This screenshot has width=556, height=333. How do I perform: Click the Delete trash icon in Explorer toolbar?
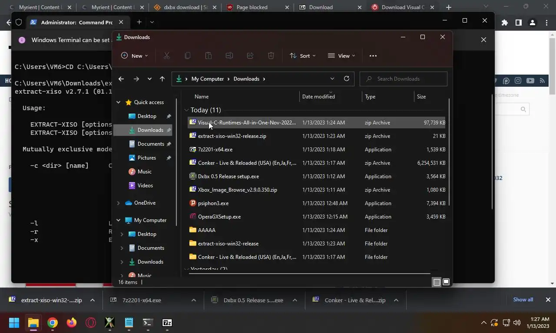pyautogui.click(x=271, y=55)
